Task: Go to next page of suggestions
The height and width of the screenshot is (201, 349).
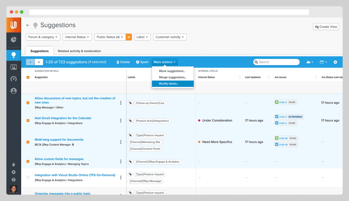Action: click(x=39, y=62)
